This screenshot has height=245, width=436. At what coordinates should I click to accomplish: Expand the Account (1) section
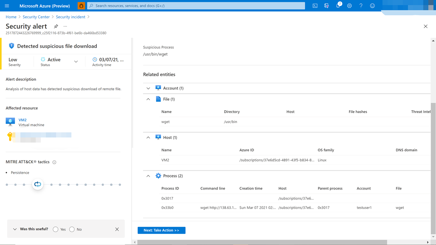(148, 88)
